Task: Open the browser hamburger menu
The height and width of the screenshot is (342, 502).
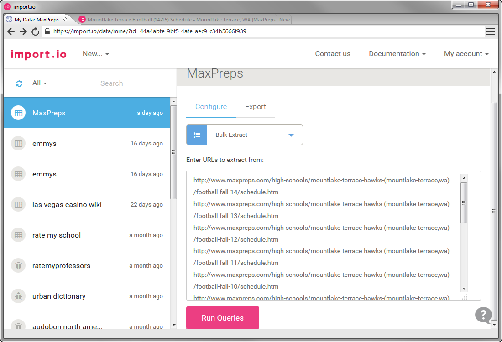Action: point(491,31)
